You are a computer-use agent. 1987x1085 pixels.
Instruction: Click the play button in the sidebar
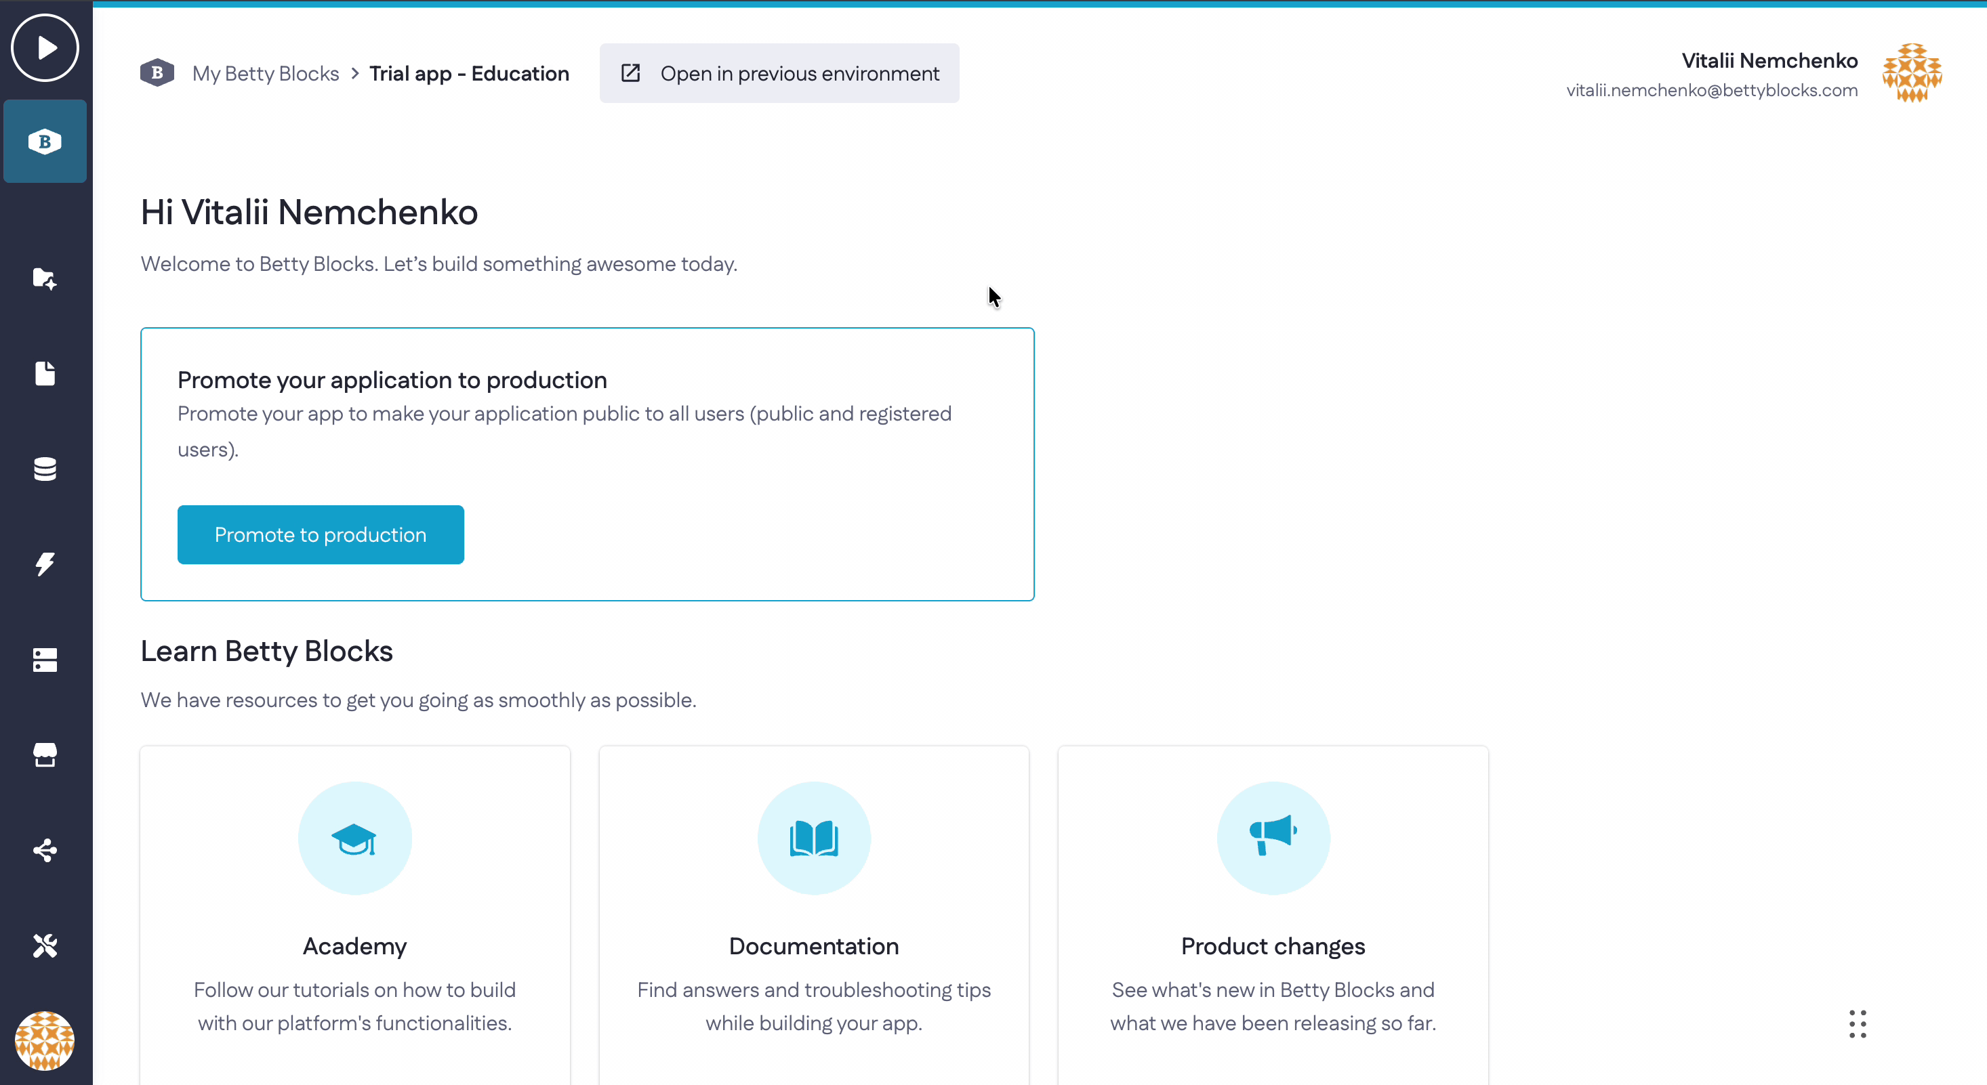(x=45, y=48)
